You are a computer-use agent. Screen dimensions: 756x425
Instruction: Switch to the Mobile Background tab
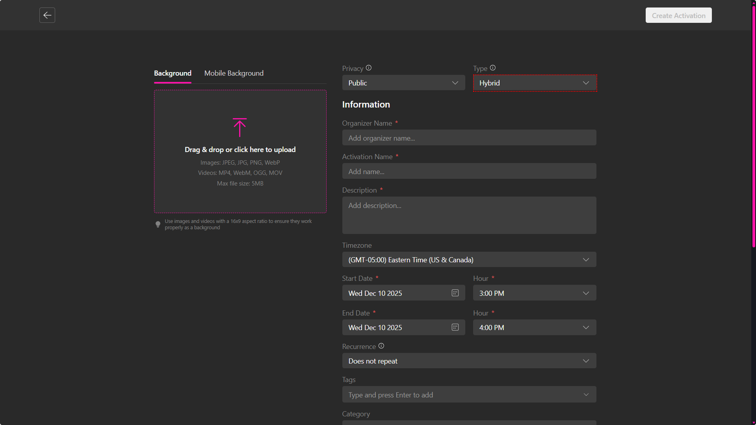234,73
